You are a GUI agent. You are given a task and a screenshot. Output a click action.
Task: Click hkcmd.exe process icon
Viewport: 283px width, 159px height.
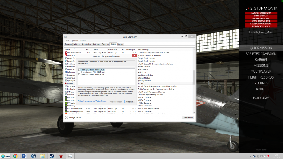pos(66,67)
